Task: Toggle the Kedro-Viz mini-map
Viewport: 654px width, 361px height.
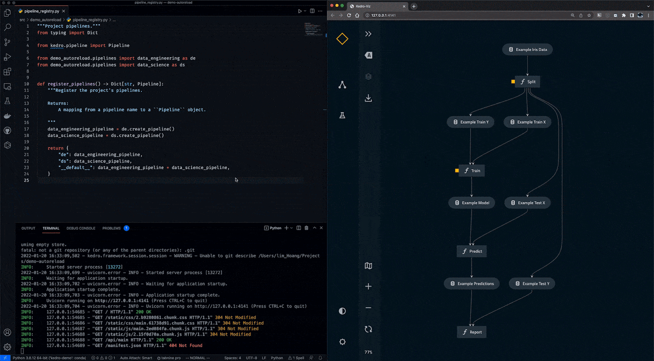Action: point(368,266)
